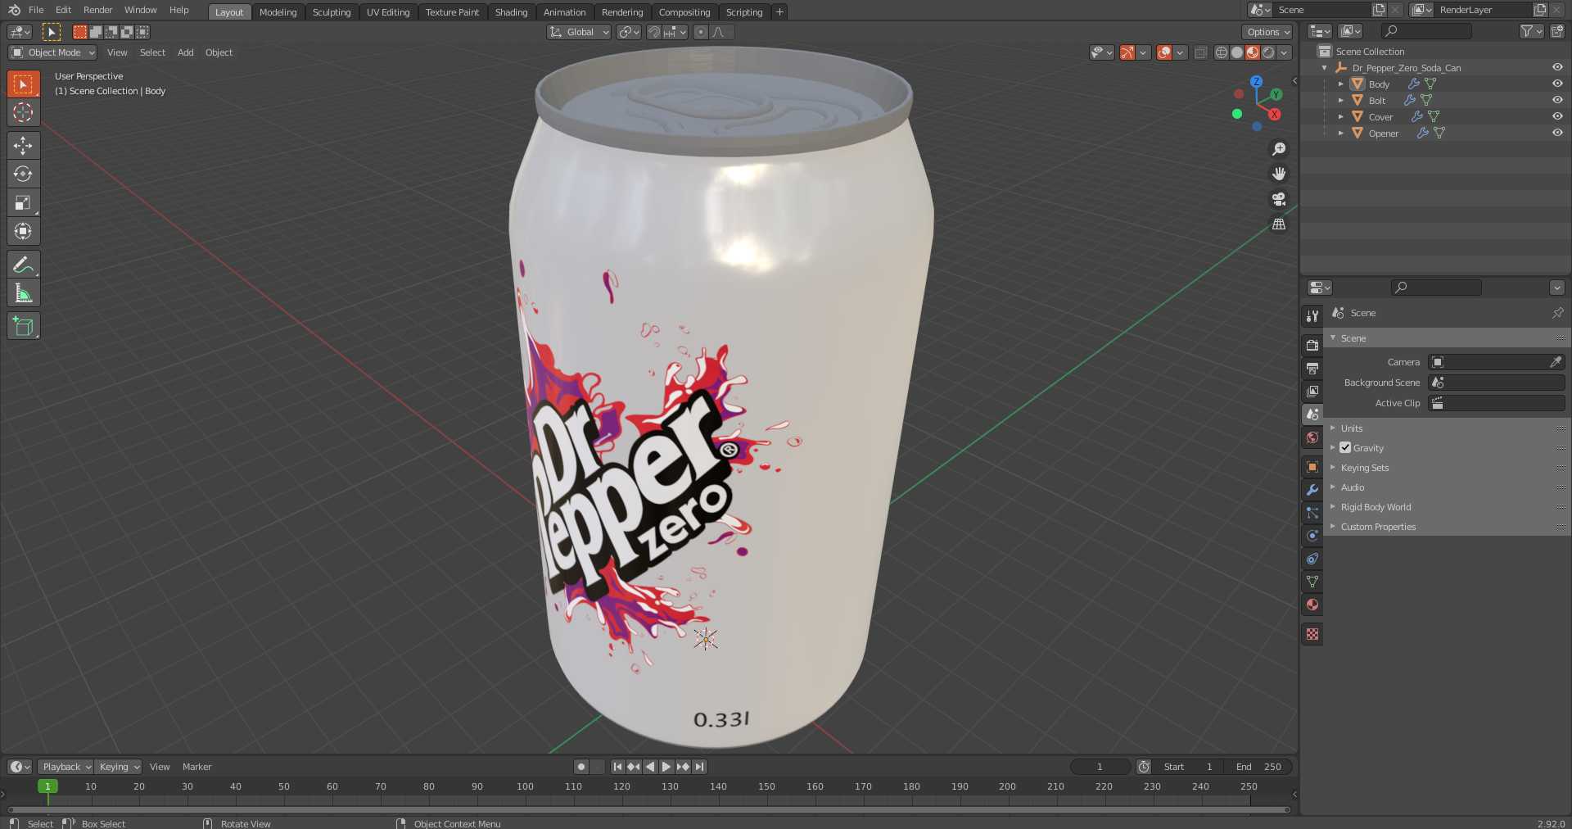Viewport: 1572px width, 829px height.
Task: Open Object Data properties tab
Action: coord(1312,582)
